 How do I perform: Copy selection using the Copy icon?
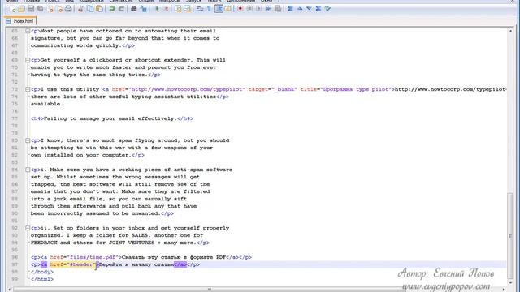tap(90, 9)
